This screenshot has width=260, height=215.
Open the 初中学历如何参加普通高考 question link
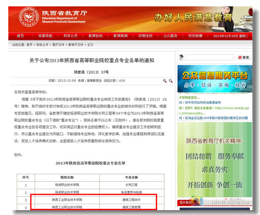[x=202, y=102]
